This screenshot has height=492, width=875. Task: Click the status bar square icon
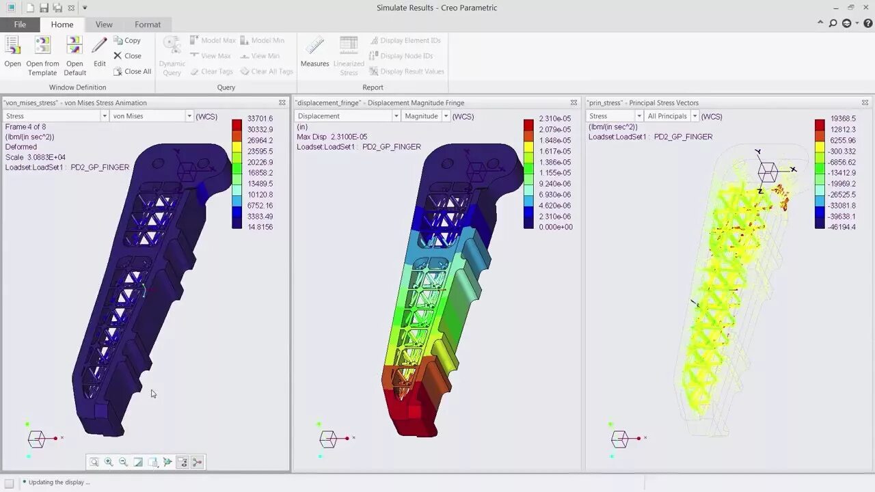pyautogui.click(x=10, y=482)
